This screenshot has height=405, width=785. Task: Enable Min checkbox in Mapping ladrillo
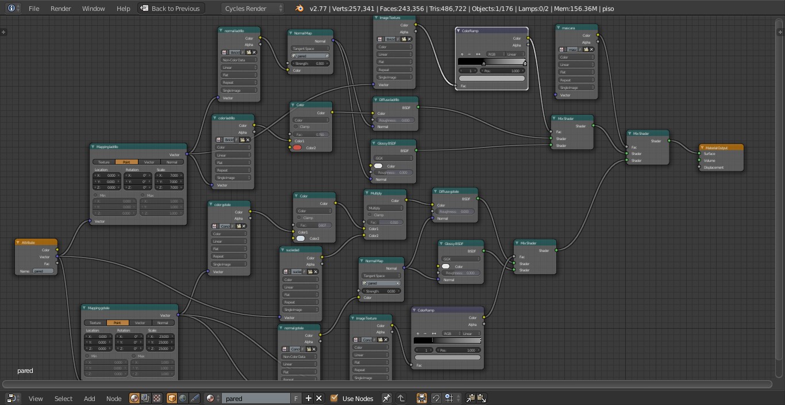coord(96,195)
